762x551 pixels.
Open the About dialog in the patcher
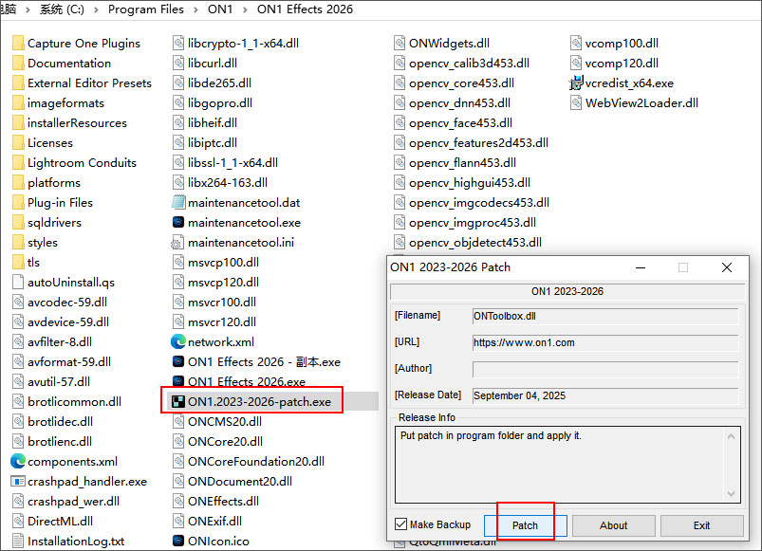613,525
